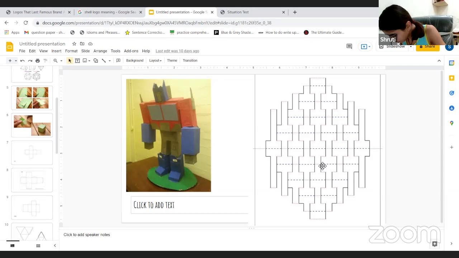Click the Get add-ons plus icon

pyautogui.click(x=451, y=147)
